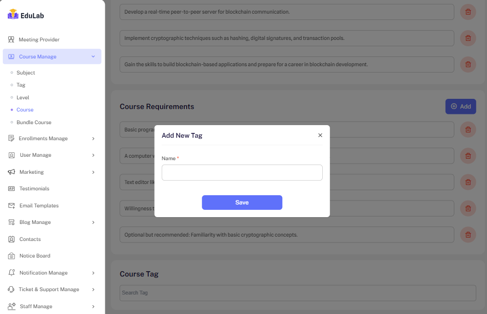The width and height of the screenshot is (487, 314).
Task: Expand the User Manage submenu
Action: coord(93,155)
